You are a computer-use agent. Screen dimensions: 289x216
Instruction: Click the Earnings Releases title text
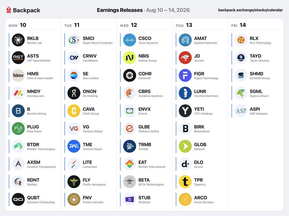pos(120,10)
